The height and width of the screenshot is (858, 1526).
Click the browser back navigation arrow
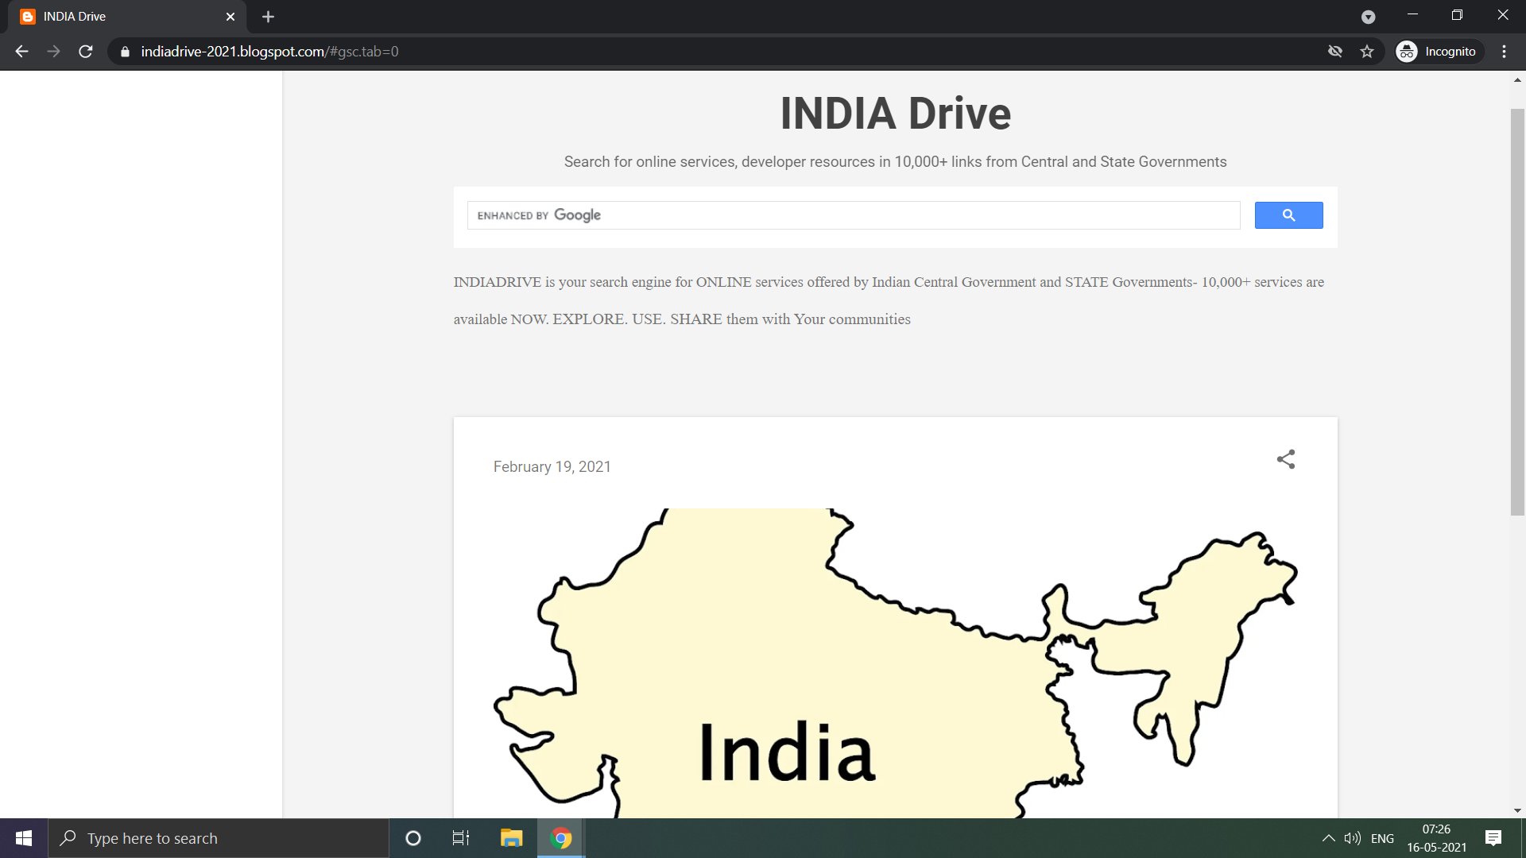(21, 51)
